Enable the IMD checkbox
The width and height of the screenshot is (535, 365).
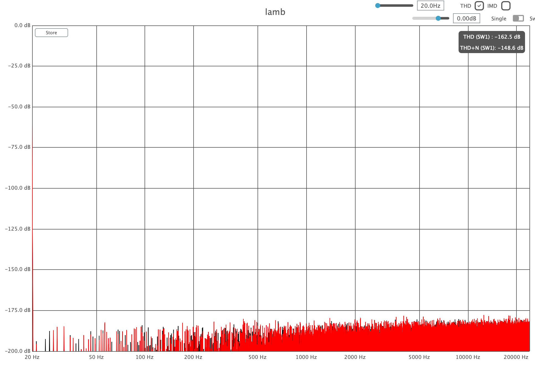(506, 6)
